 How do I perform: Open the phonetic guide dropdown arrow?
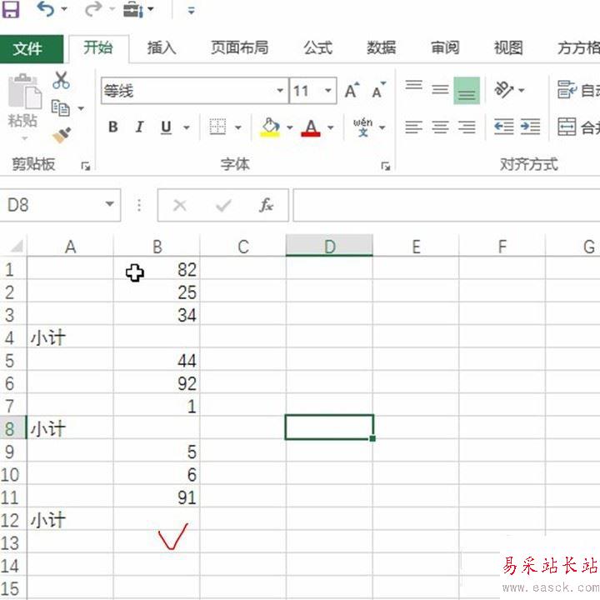[x=382, y=127]
